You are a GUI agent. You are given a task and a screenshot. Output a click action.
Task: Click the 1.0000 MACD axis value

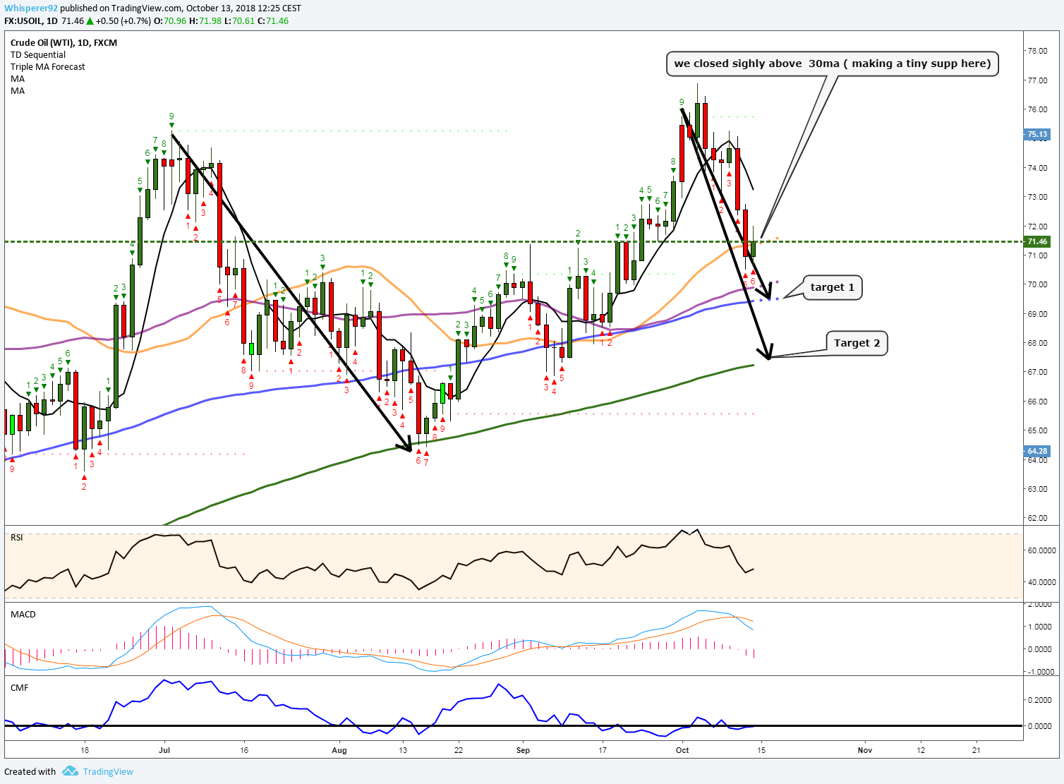click(x=1041, y=627)
